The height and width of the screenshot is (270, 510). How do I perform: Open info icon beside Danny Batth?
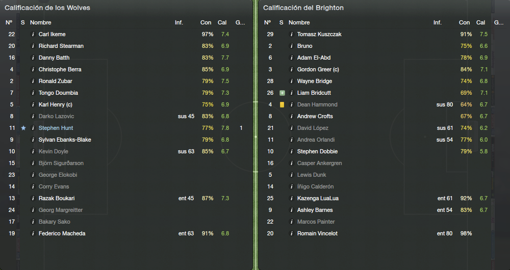(33, 58)
